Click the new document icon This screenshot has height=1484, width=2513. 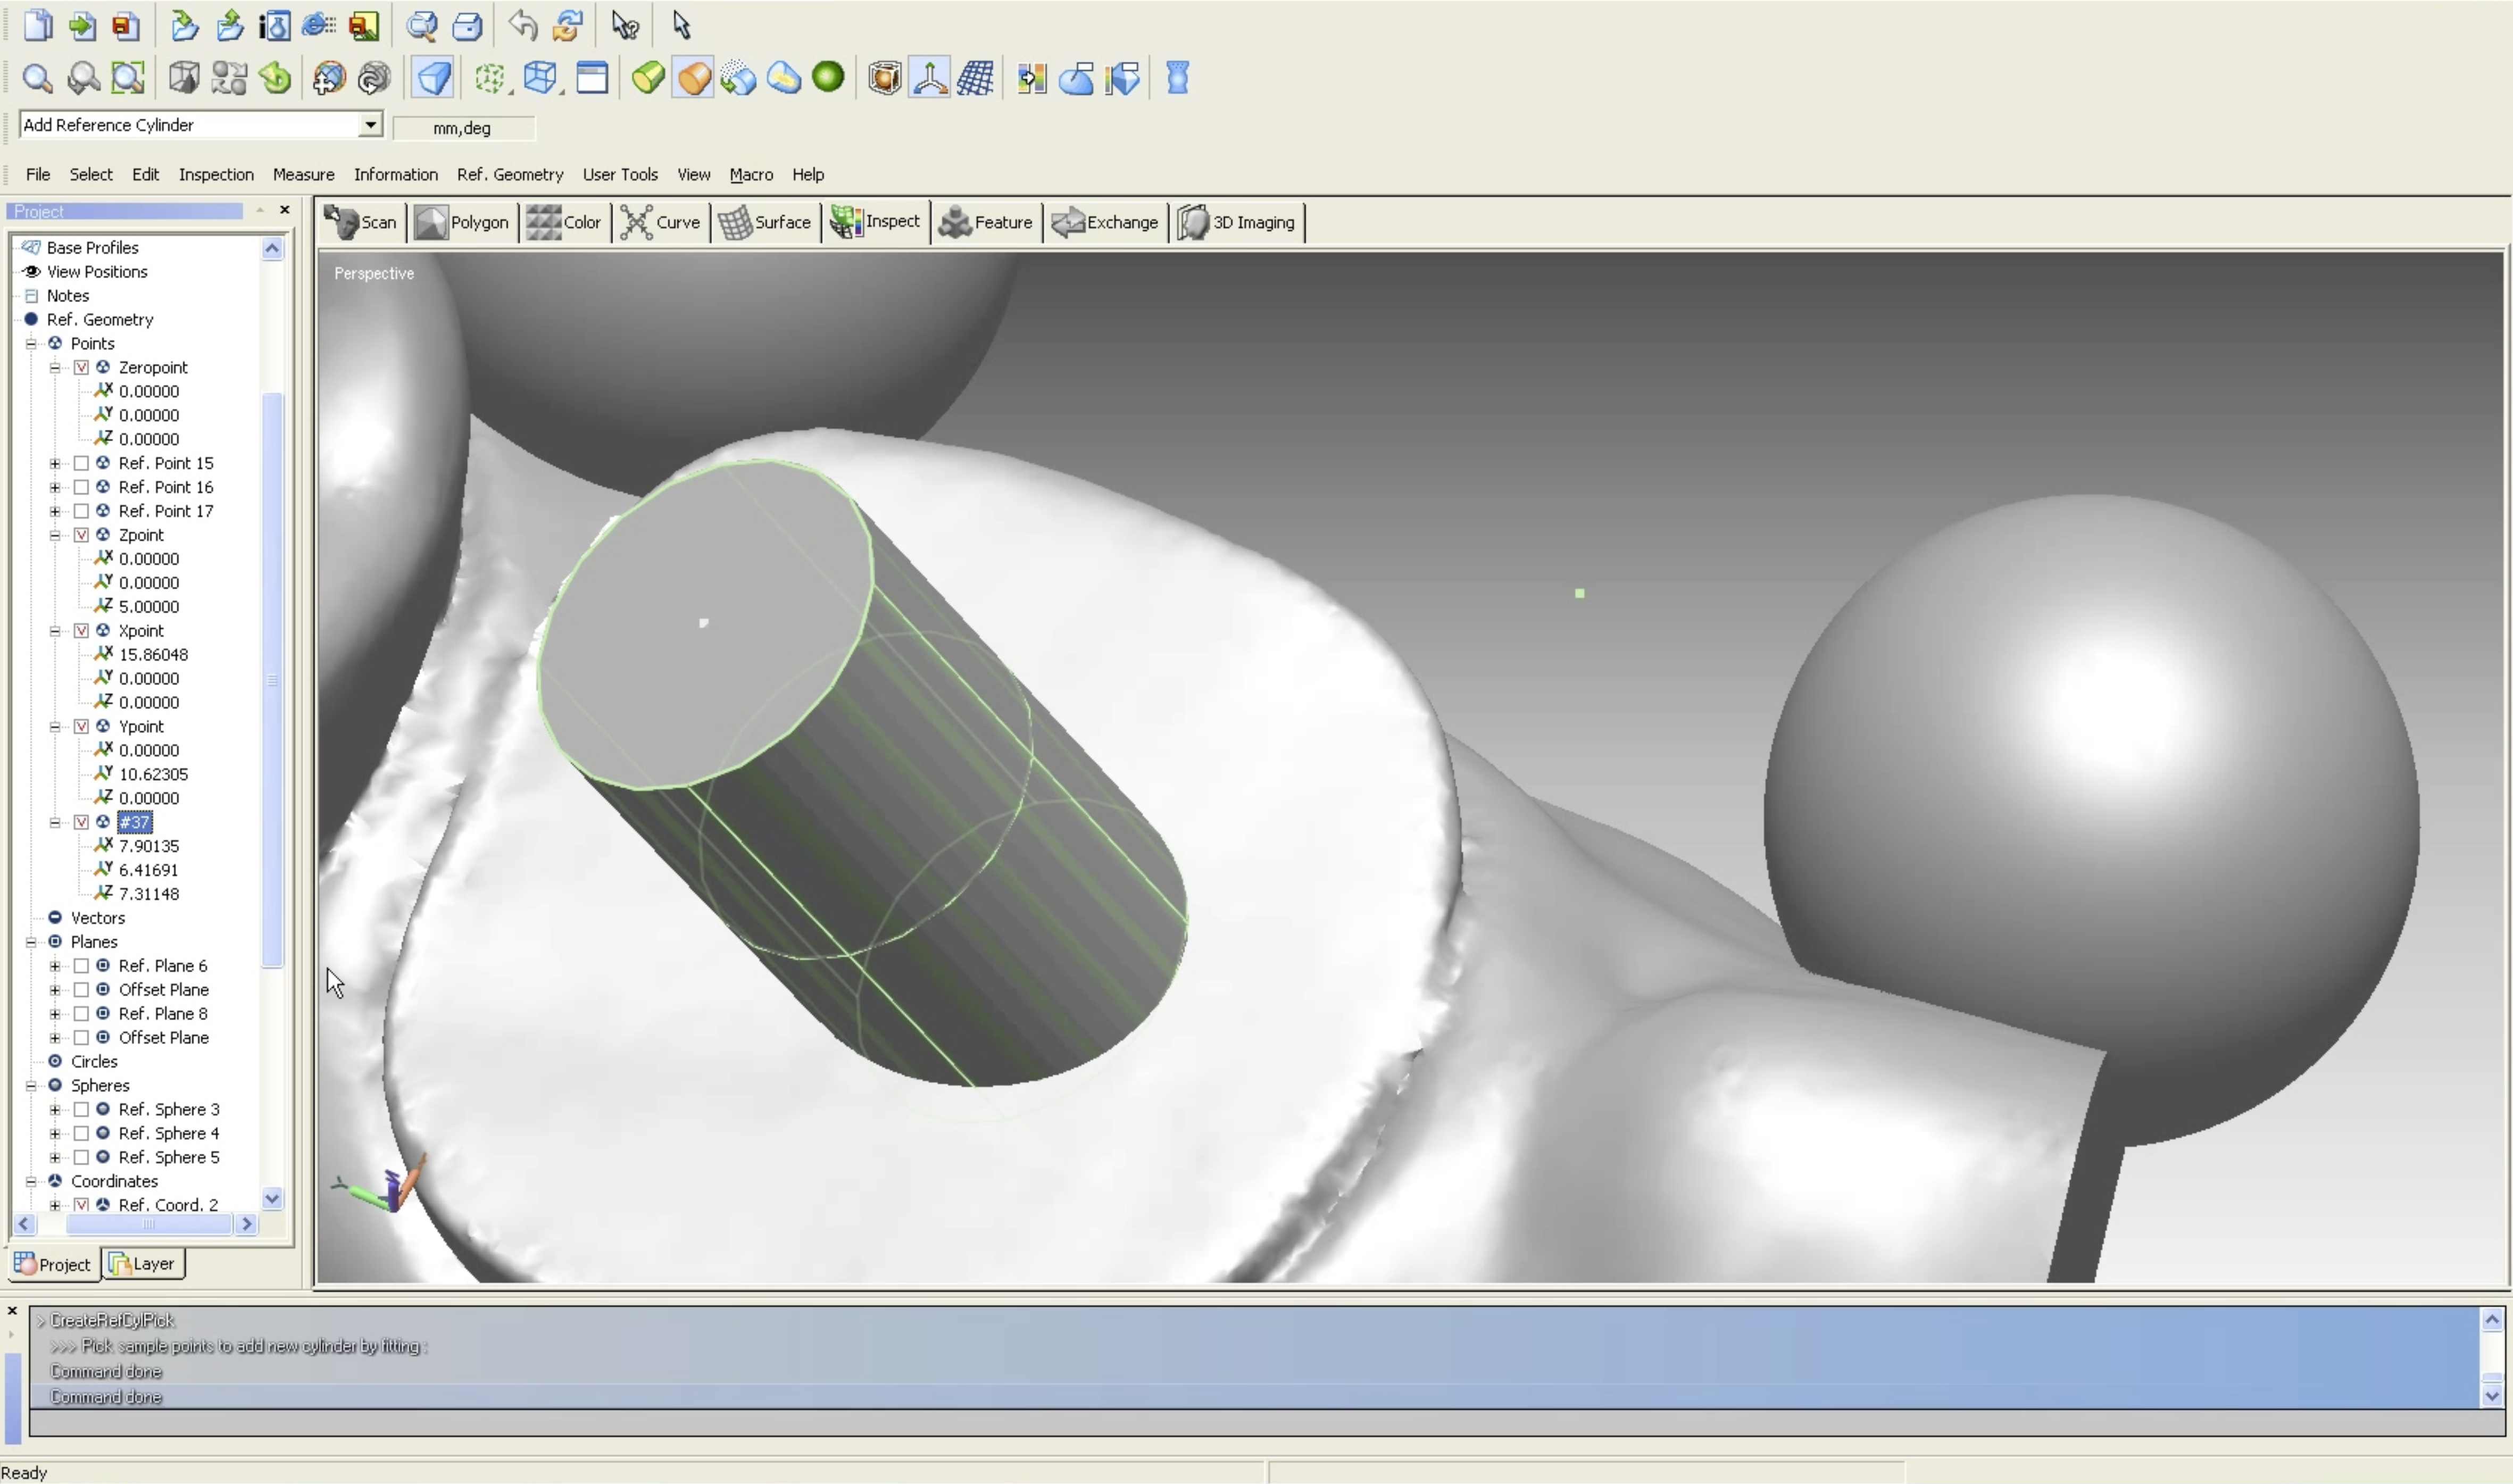tap(37, 25)
